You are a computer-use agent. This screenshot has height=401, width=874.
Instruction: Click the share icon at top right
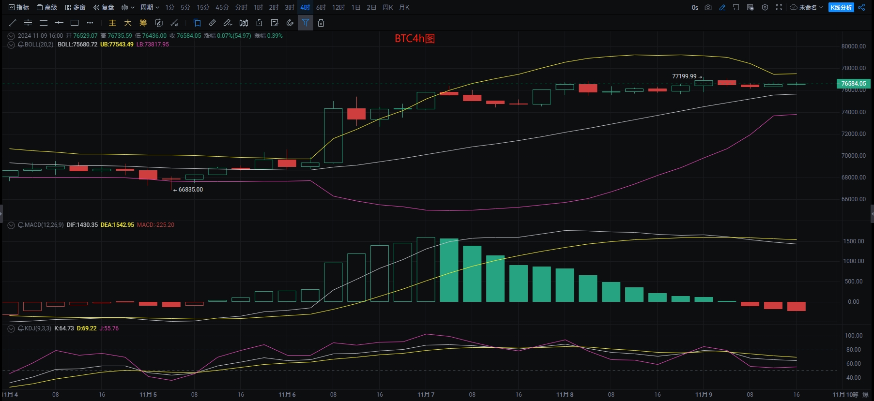point(861,7)
